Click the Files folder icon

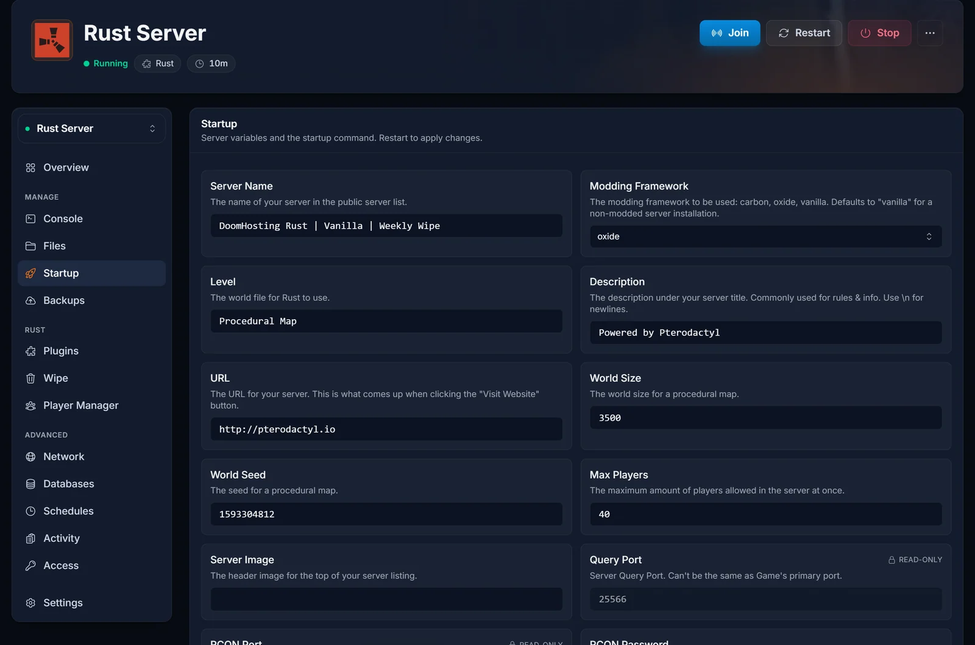click(x=30, y=246)
